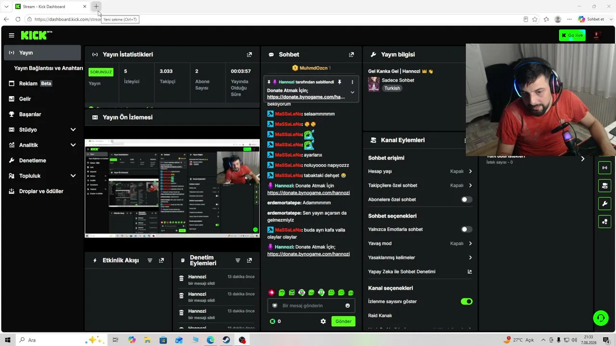Click the Kick logo in the header
The width and height of the screenshot is (616, 346).
[x=36, y=35]
